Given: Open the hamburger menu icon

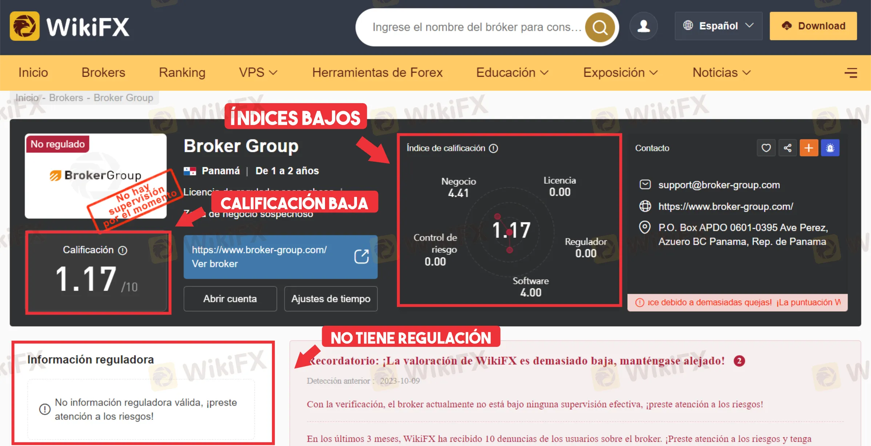Looking at the screenshot, I should [851, 73].
